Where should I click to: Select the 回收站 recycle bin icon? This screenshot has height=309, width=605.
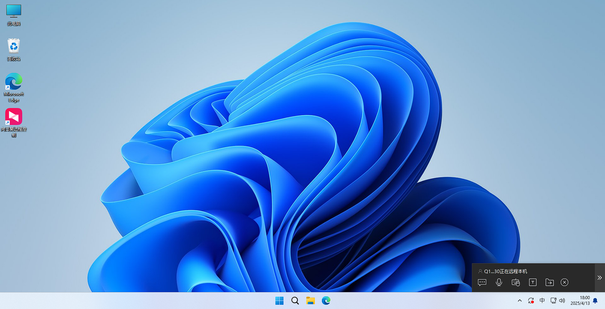click(x=14, y=50)
